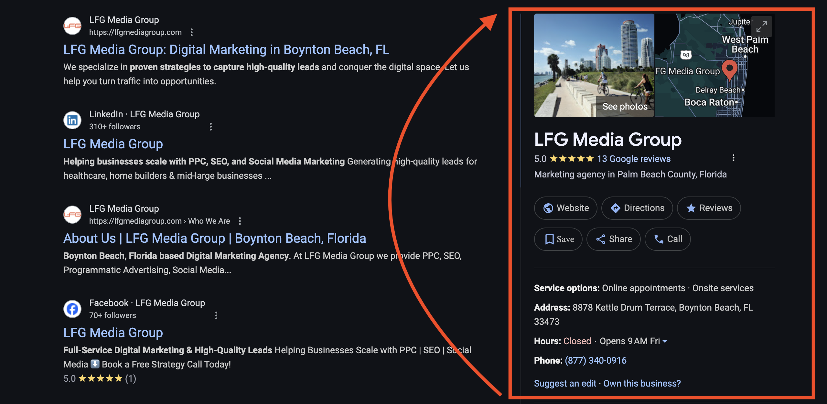Open knowledge panel more options menu
The width and height of the screenshot is (827, 404).
click(733, 158)
